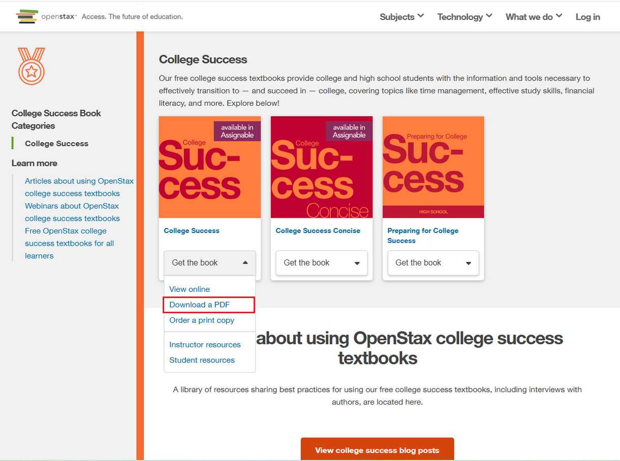Open Webinars about OpenStax college success textbooks
Image resolution: width=620 pixels, height=461 pixels.
click(x=72, y=212)
